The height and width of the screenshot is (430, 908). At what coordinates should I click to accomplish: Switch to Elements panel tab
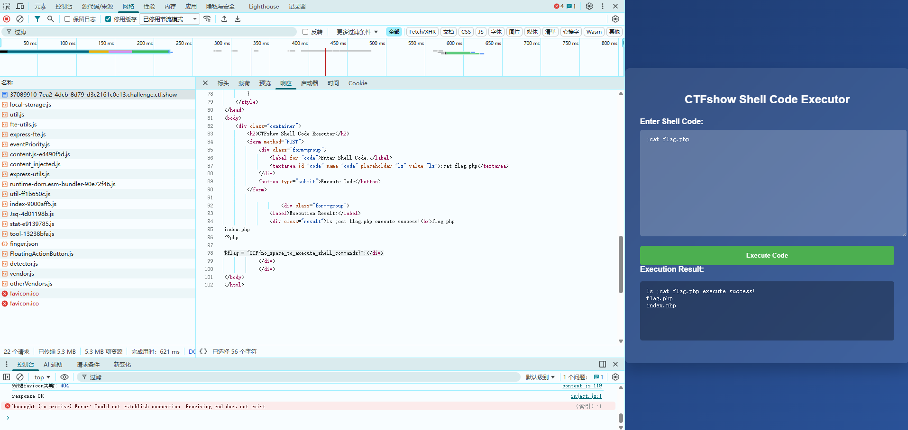[x=40, y=6]
